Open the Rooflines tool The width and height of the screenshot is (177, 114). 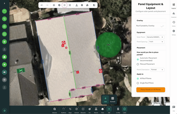[63, 109]
